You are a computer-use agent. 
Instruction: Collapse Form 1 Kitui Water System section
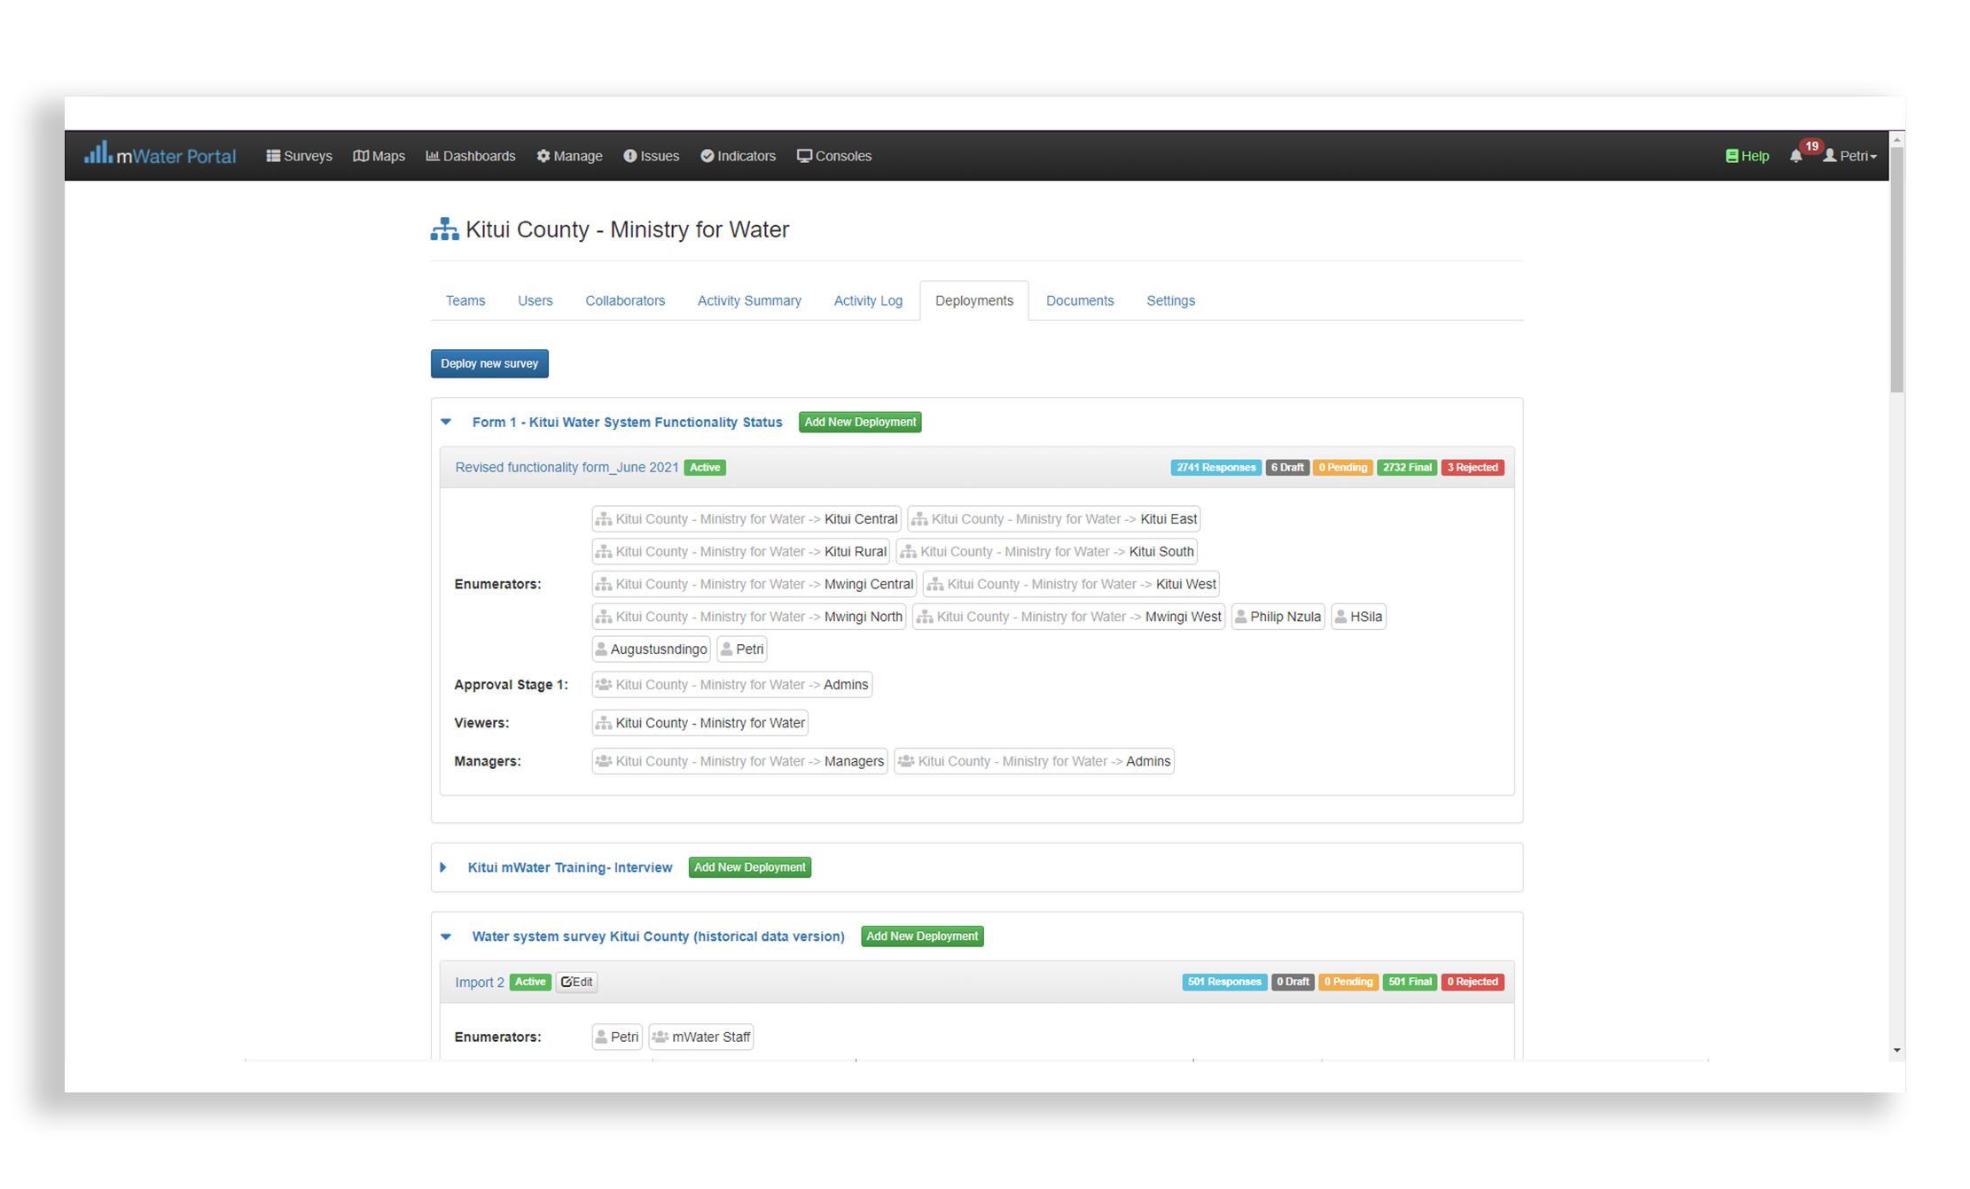447,423
